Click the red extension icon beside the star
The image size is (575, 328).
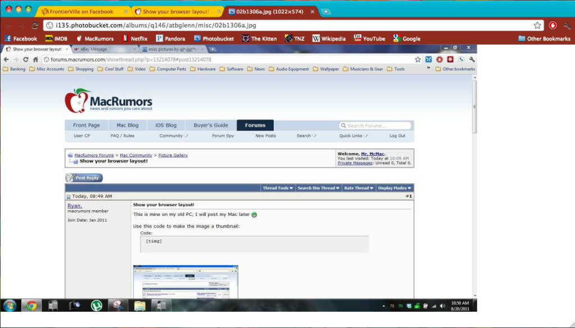pyautogui.click(x=553, y=25)
